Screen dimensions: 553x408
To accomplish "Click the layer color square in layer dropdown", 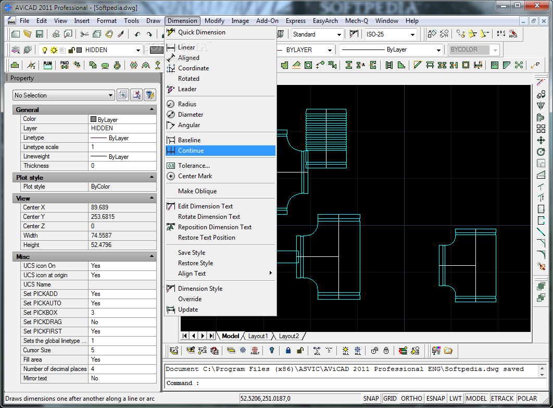I will (79, 50).
